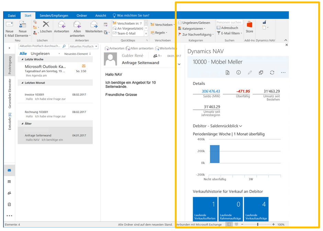This screenshot has width=323, height=231.
Task: Click the search magnifier icon
Action: tap(64, 46)
